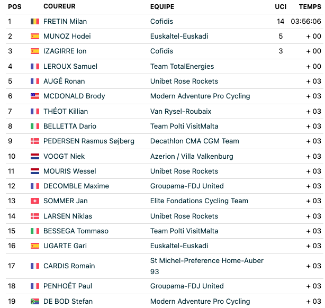Click the South African flag beside DE BOD Stefan
The width and height of the screenshot is (325, 308).
(x=35, y=301)
